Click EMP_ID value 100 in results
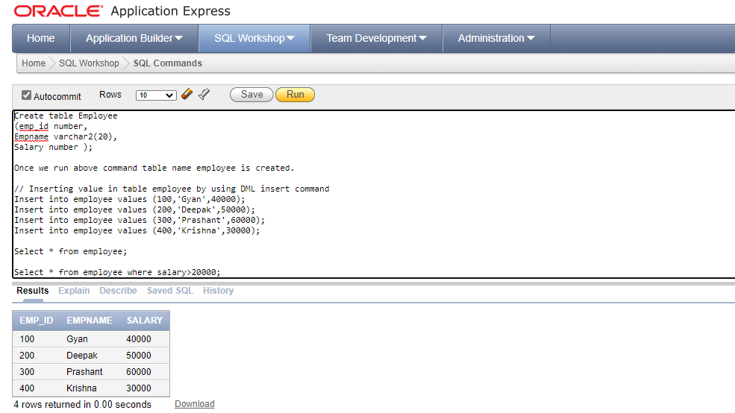735x413 pixels. coord(27,339)
